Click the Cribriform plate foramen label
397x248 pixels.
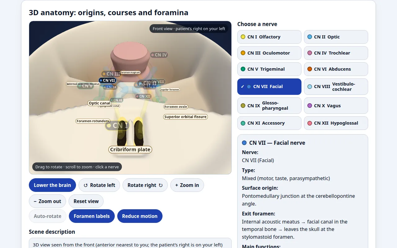tap(130, 149)
